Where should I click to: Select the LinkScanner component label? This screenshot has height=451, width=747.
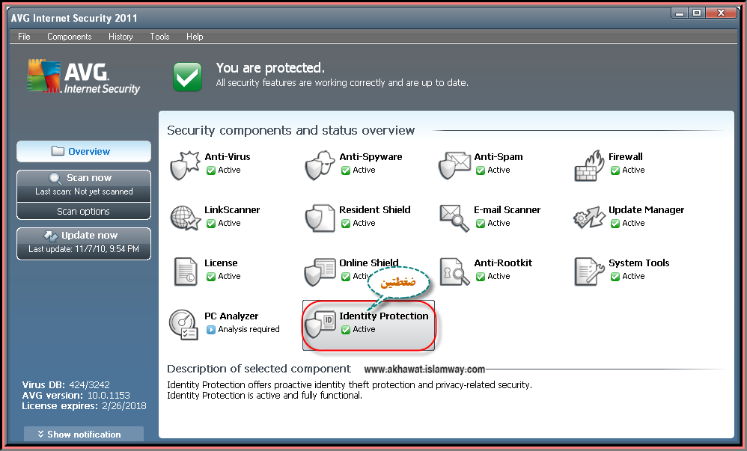[x=232, y=209]
